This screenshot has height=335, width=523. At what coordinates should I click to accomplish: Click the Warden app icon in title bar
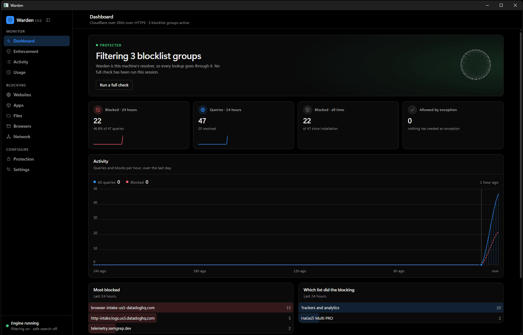pos(6,5)
